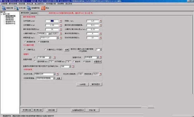Click the 保存设置 button
The image size is (194, 117).
pyautogui.click(x=51, y=110)
